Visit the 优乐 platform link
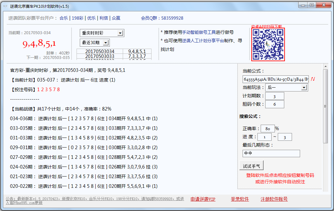The width and height of the screenshot is (334, 211). [91, 18]
